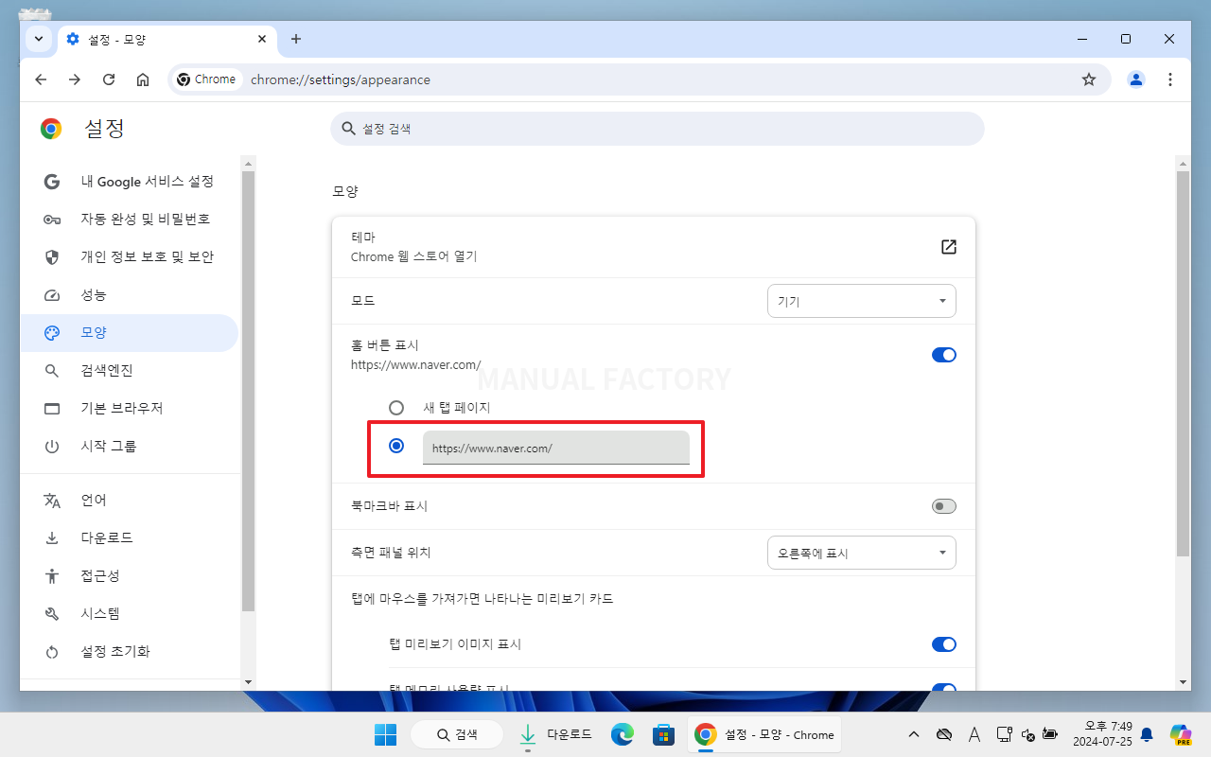The width and height of the screenshot is (1211, 757).
Task: Open 언어 settings
Action: [x=130, y=501]
